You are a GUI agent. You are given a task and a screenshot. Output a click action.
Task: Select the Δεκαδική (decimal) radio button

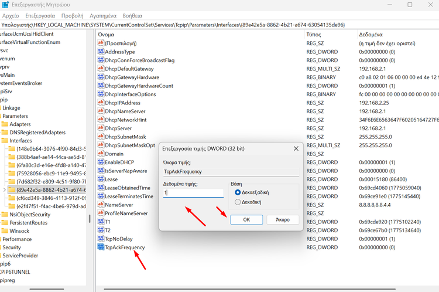[238, 202]
